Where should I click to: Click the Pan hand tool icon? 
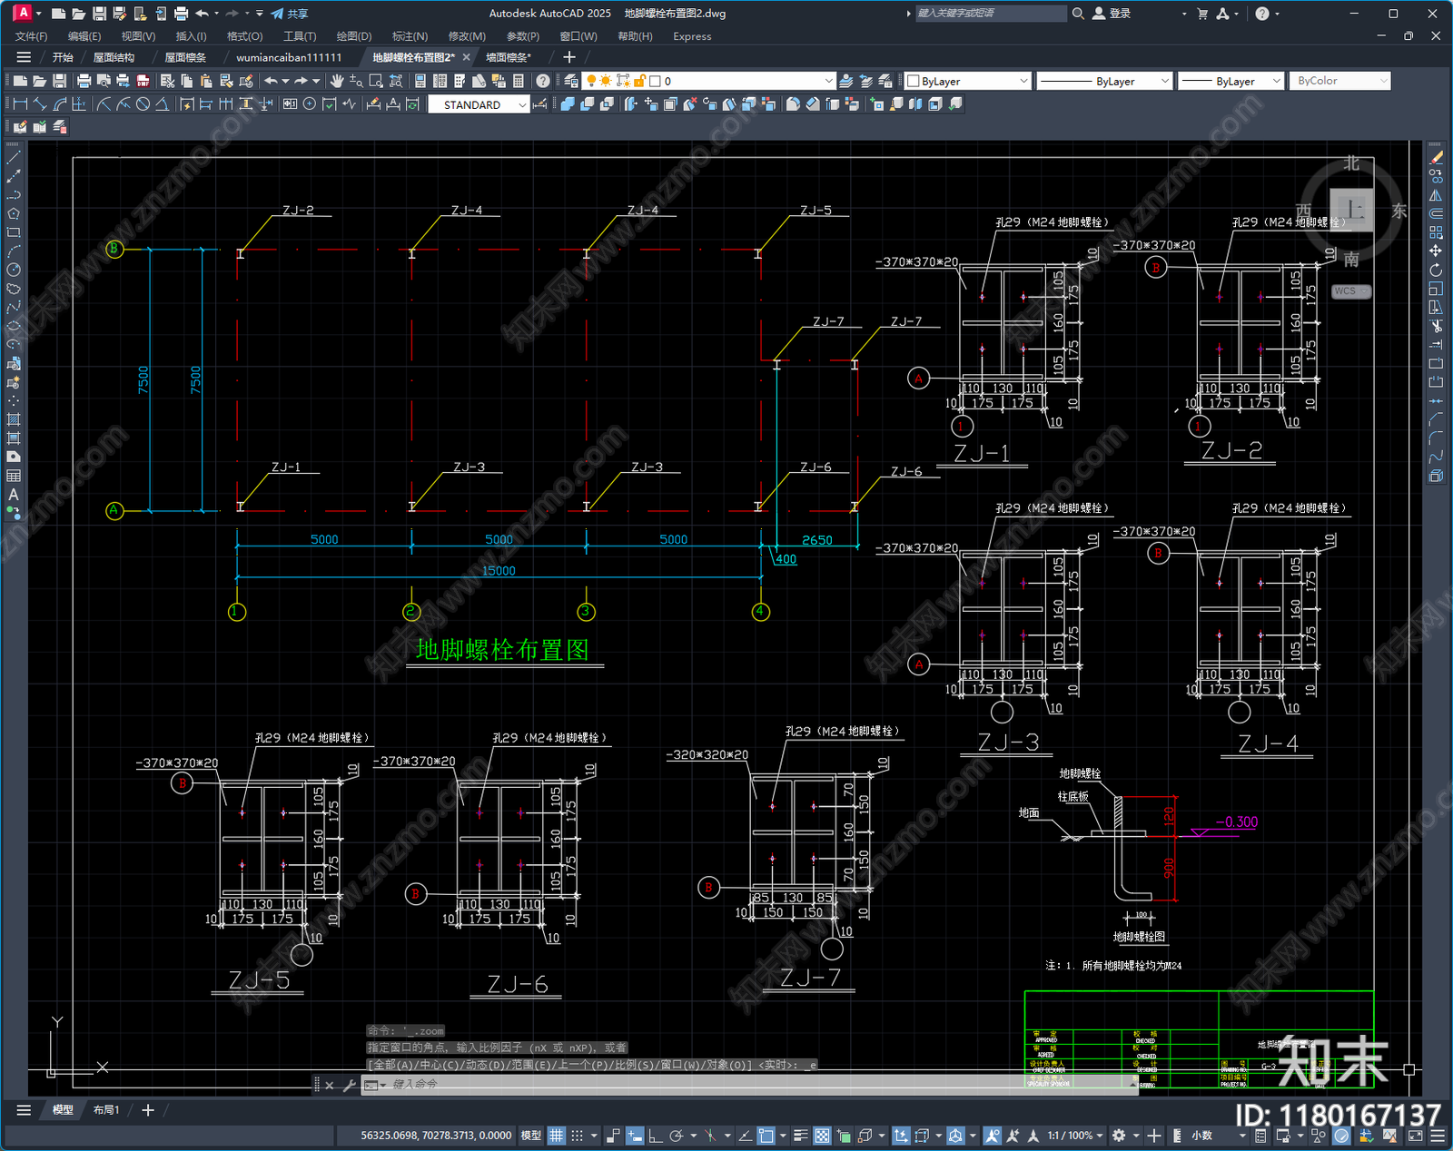337,81
